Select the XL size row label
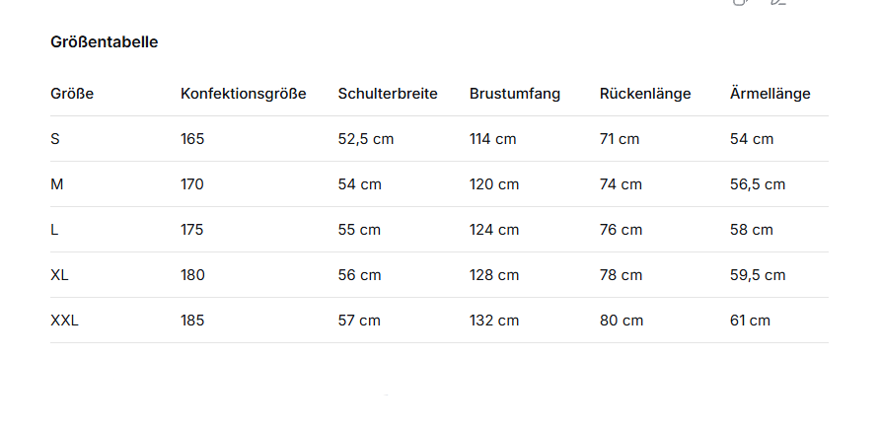 click(x=60, y=275)
